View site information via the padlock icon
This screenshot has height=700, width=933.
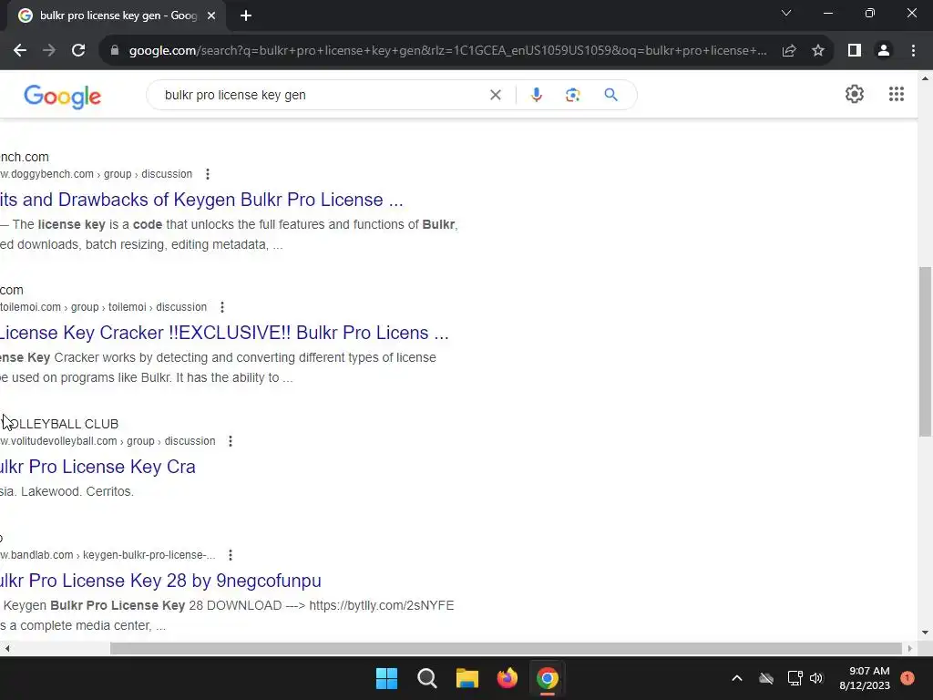[115, 51]
